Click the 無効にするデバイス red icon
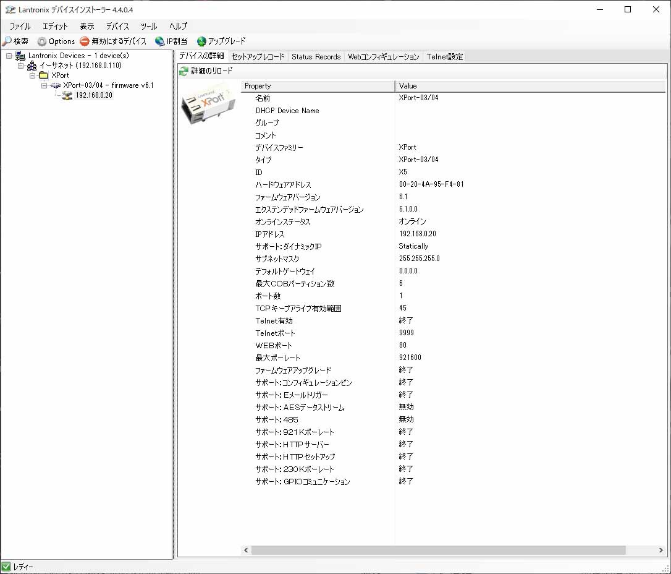The image size is (671, 574). 85,41
